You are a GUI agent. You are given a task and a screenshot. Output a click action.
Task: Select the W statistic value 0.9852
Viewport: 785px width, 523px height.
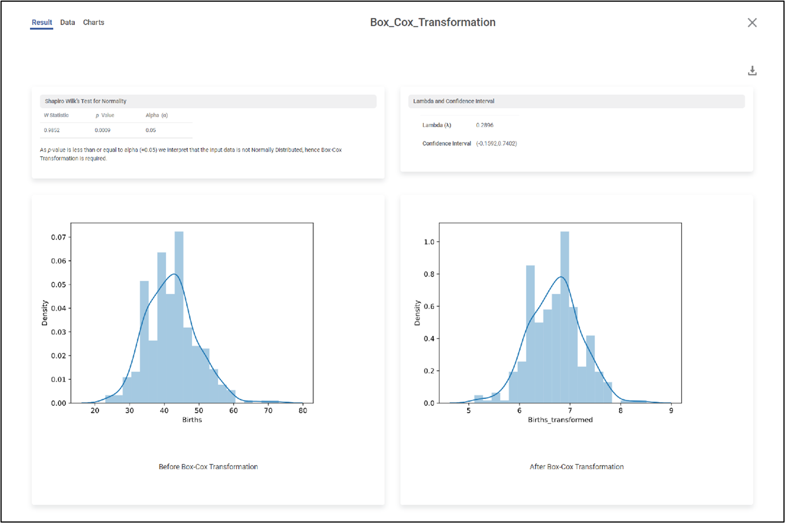[52, 130]
